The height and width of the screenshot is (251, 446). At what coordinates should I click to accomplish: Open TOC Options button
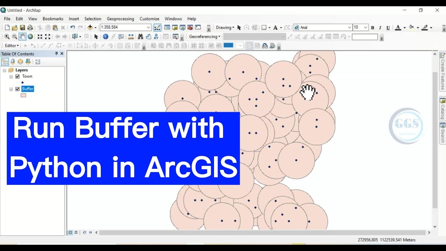tap(38, 62)
